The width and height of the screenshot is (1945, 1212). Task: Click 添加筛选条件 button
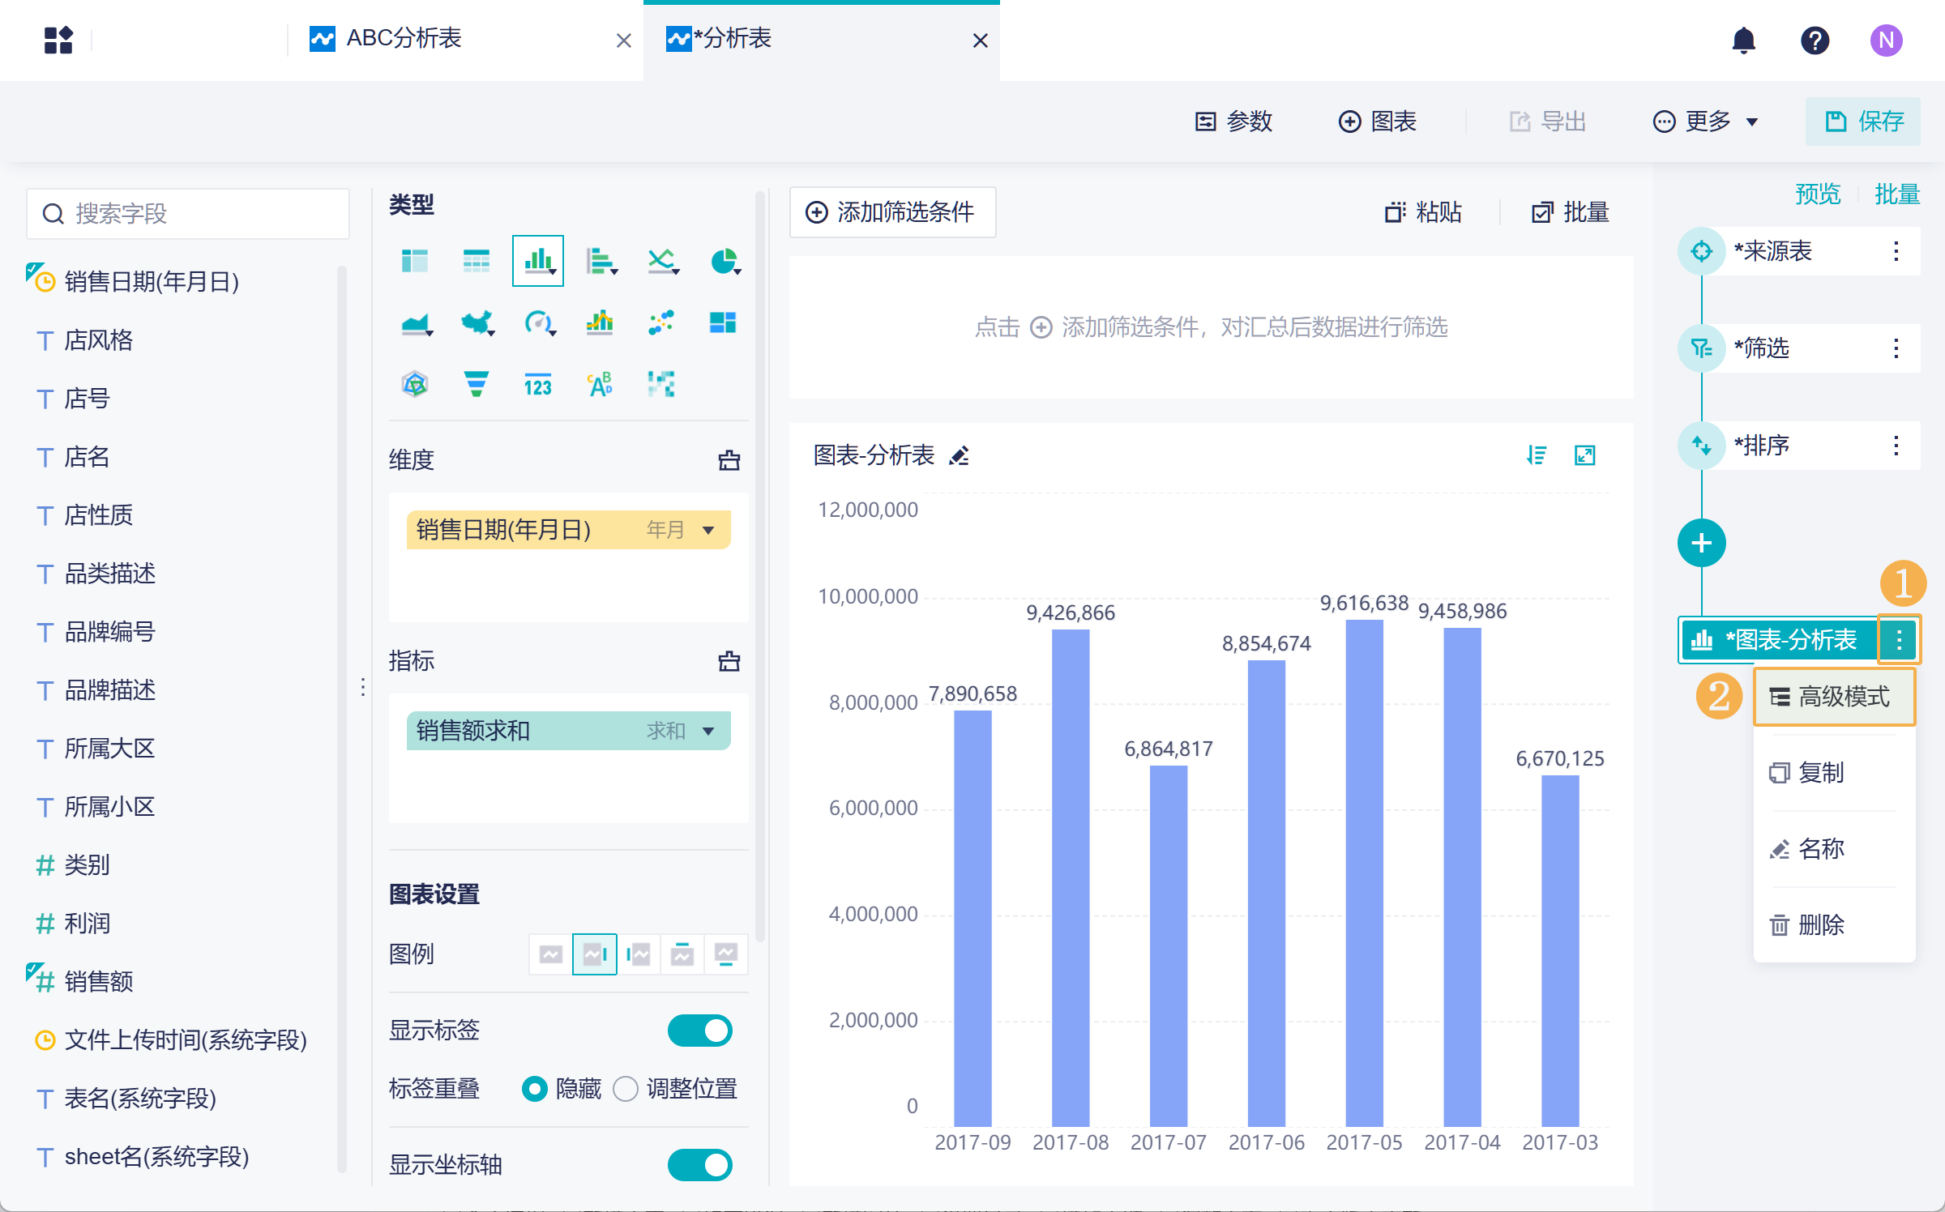pyautogui.click(x=892, y=212)
